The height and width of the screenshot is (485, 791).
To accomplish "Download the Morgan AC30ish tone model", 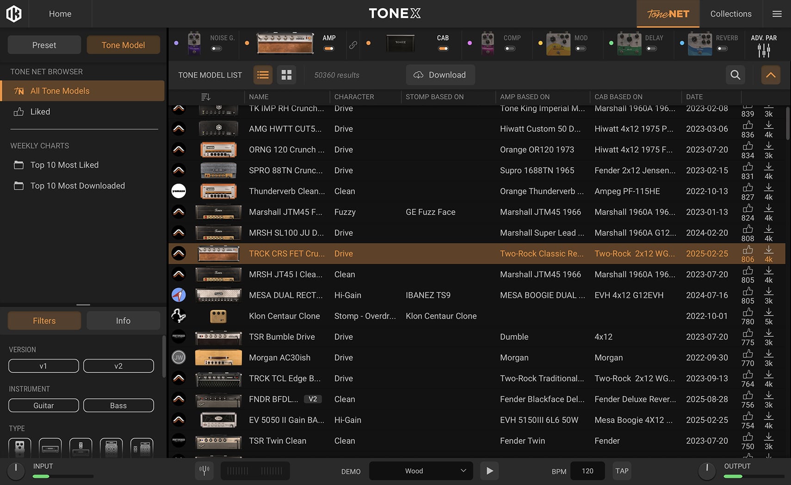I will coord(768,354).
